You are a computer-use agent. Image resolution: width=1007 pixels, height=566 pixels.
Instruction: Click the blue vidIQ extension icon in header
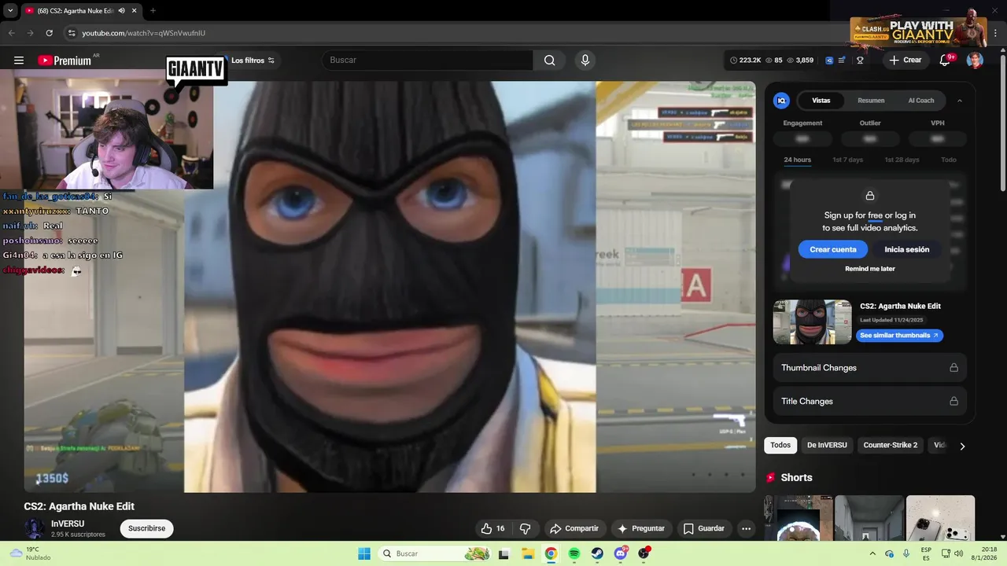point(829,61)
